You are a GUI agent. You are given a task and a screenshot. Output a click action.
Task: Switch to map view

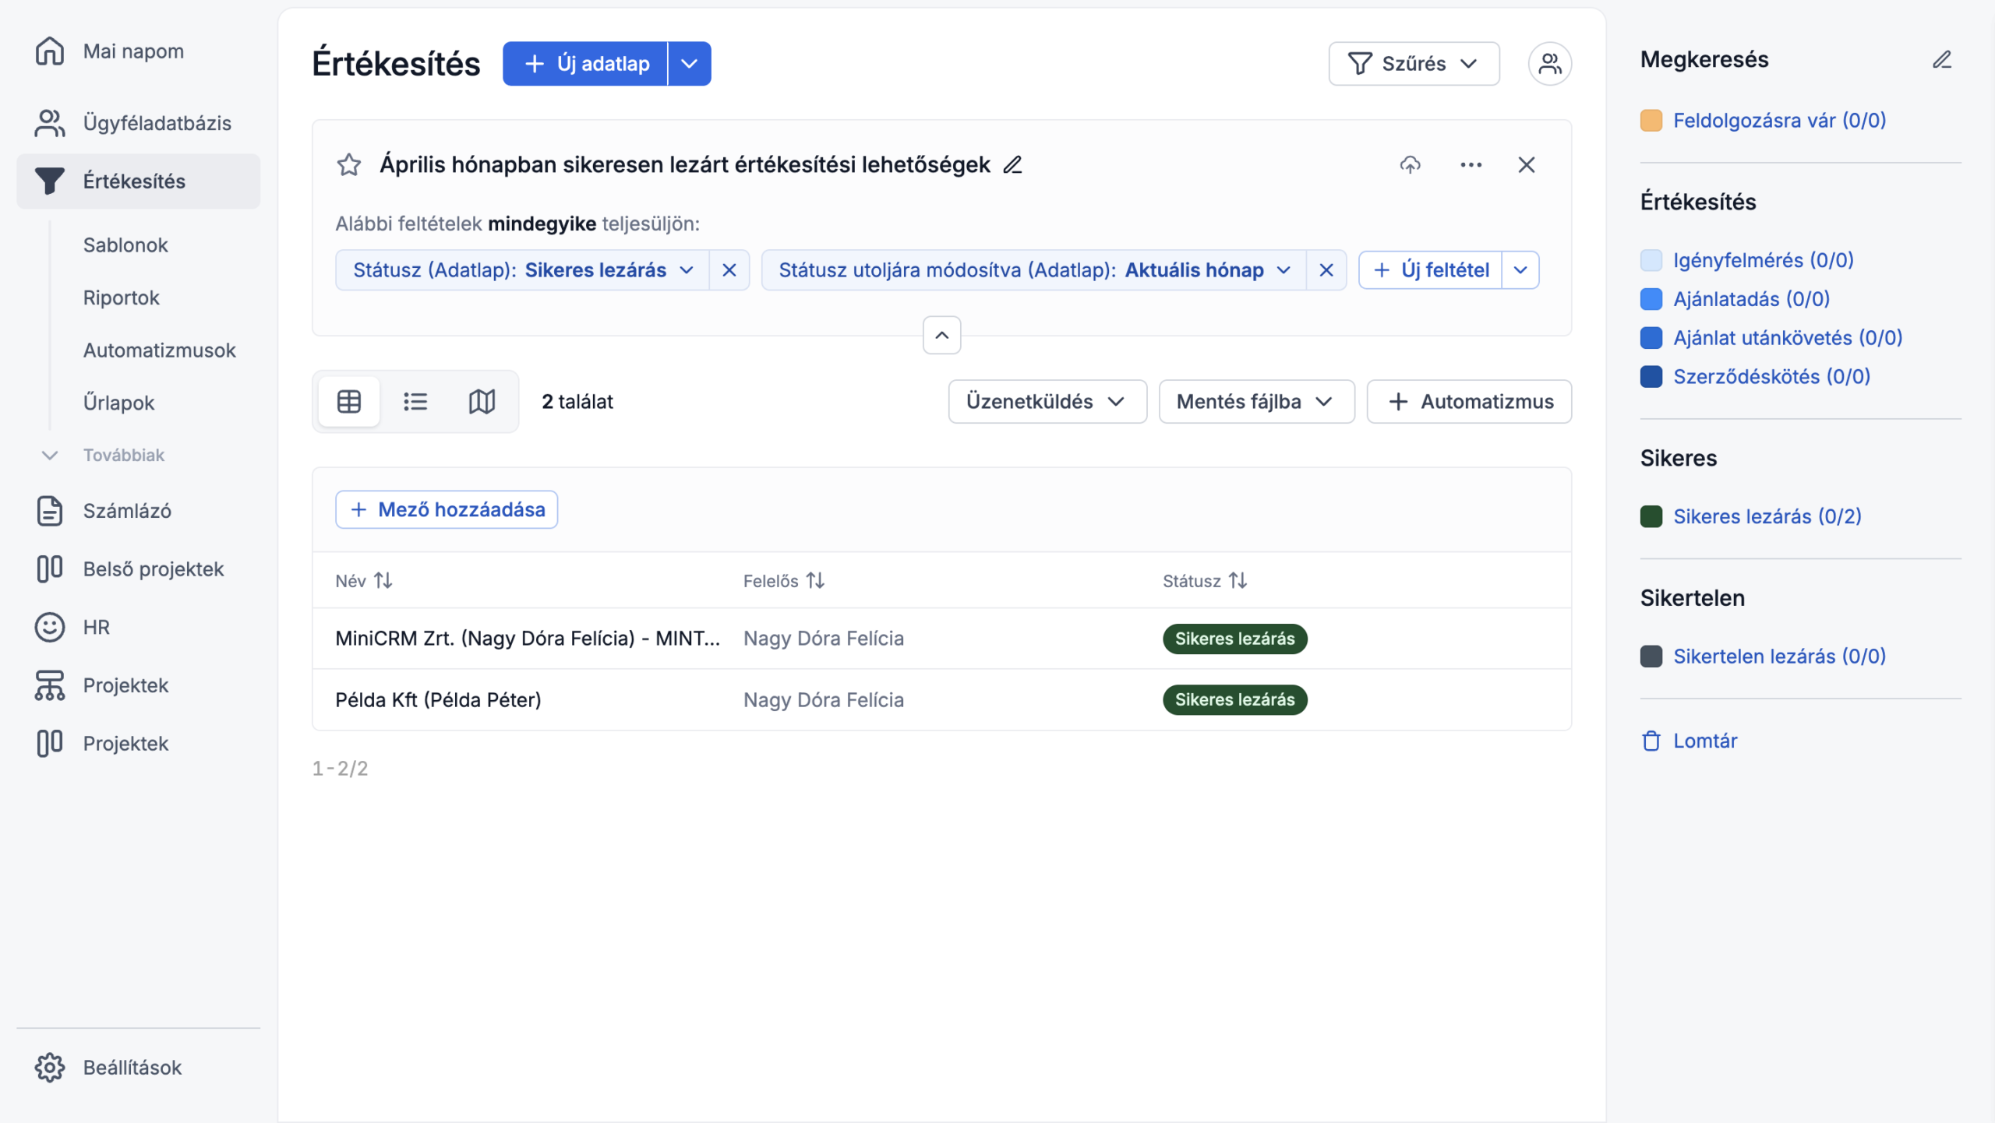tap(482, 402)
